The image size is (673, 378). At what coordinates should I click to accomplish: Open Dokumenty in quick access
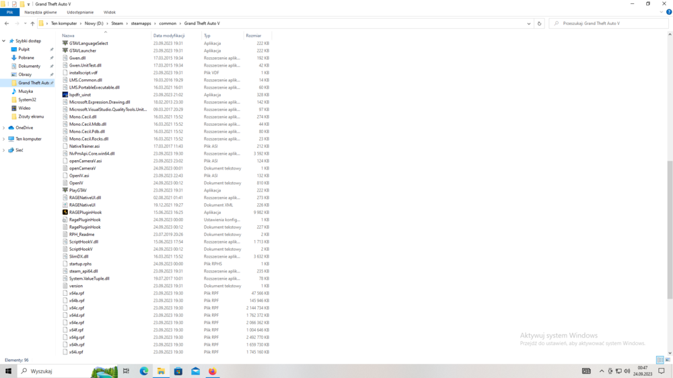point(29,66)
